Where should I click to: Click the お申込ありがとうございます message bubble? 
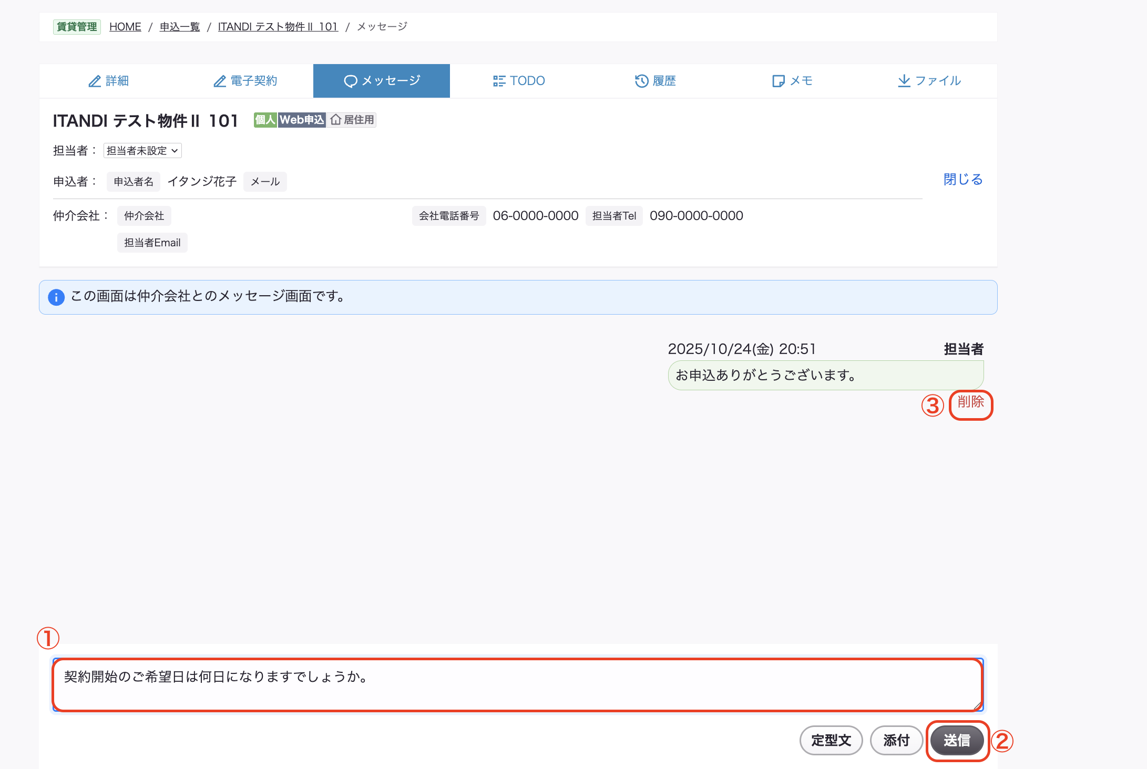point(826,375)
